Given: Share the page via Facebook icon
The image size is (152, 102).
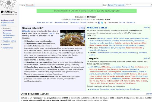Looking at the screenshot, I should click(99, 22).
